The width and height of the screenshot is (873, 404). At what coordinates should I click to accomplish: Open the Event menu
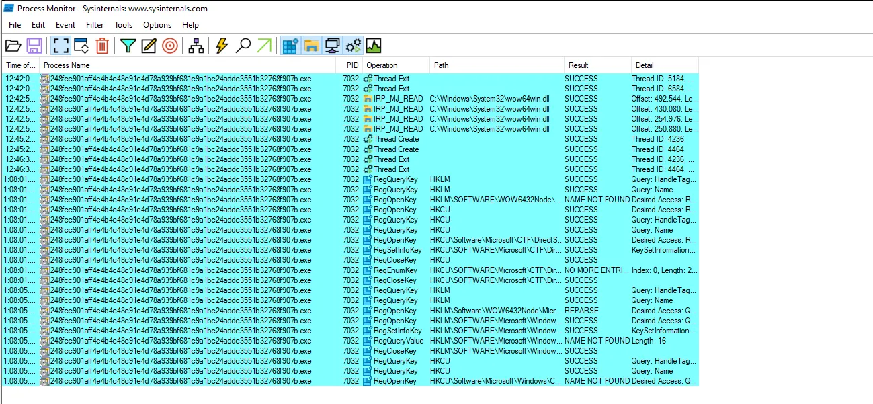[66, 25]
